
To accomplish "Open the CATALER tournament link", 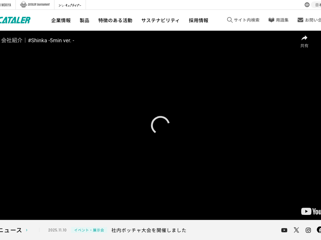I will 35,5.
